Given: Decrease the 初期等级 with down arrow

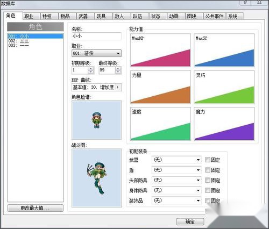Looking at the screenshot, I should [91, 72].
